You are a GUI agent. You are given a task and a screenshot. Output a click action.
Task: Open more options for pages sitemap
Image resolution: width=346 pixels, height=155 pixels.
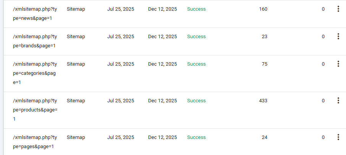(x=338, y=137)
